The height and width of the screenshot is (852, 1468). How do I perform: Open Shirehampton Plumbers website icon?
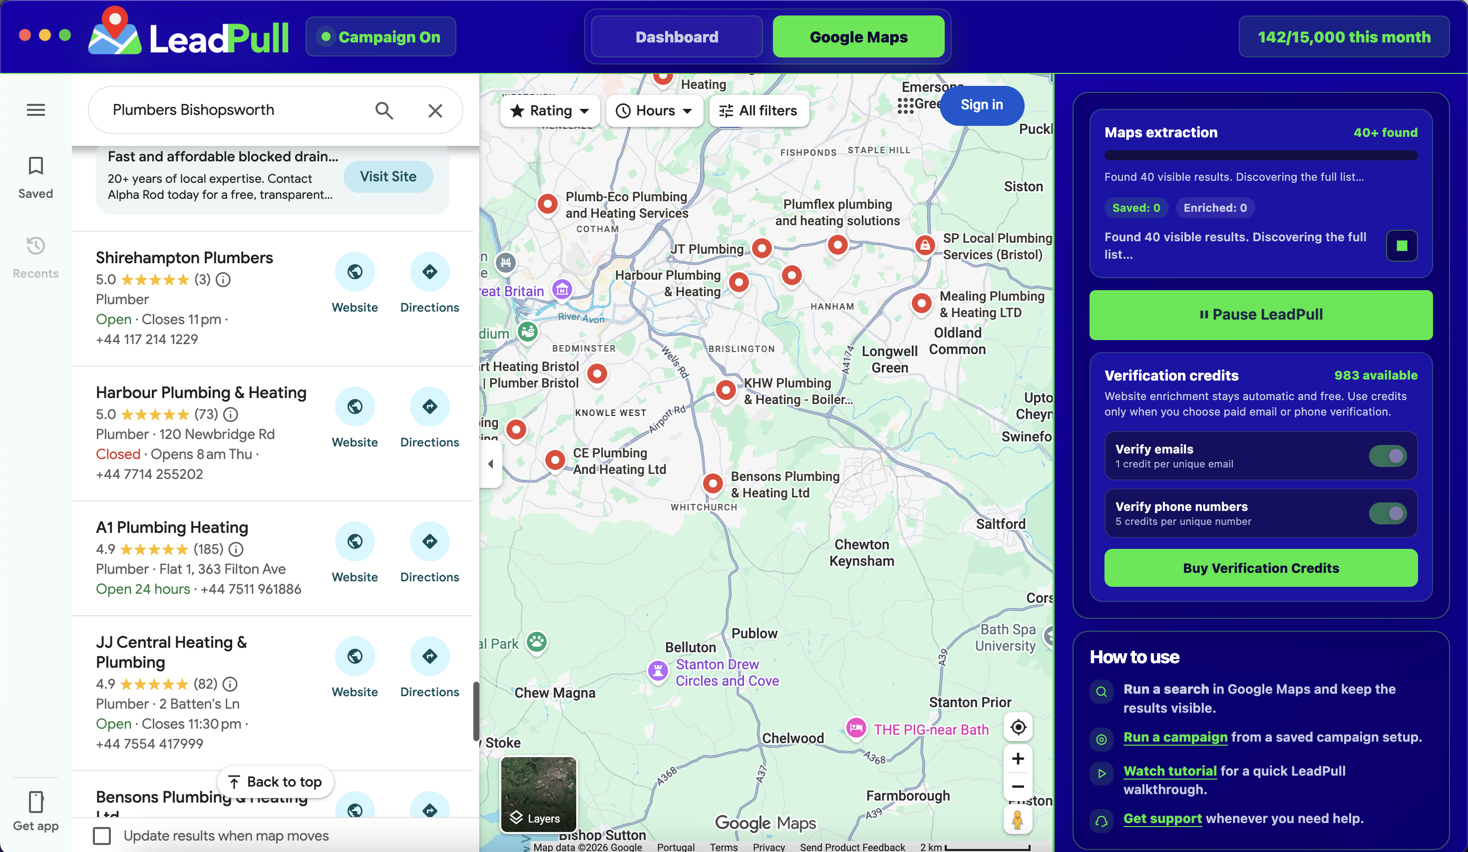355,272
